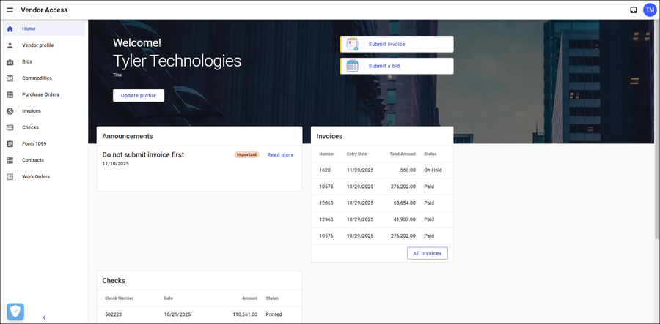The height and width of the screenshot is (324, 660).
Task: Click the Bids sidebar icon
Action: [10, 61]
